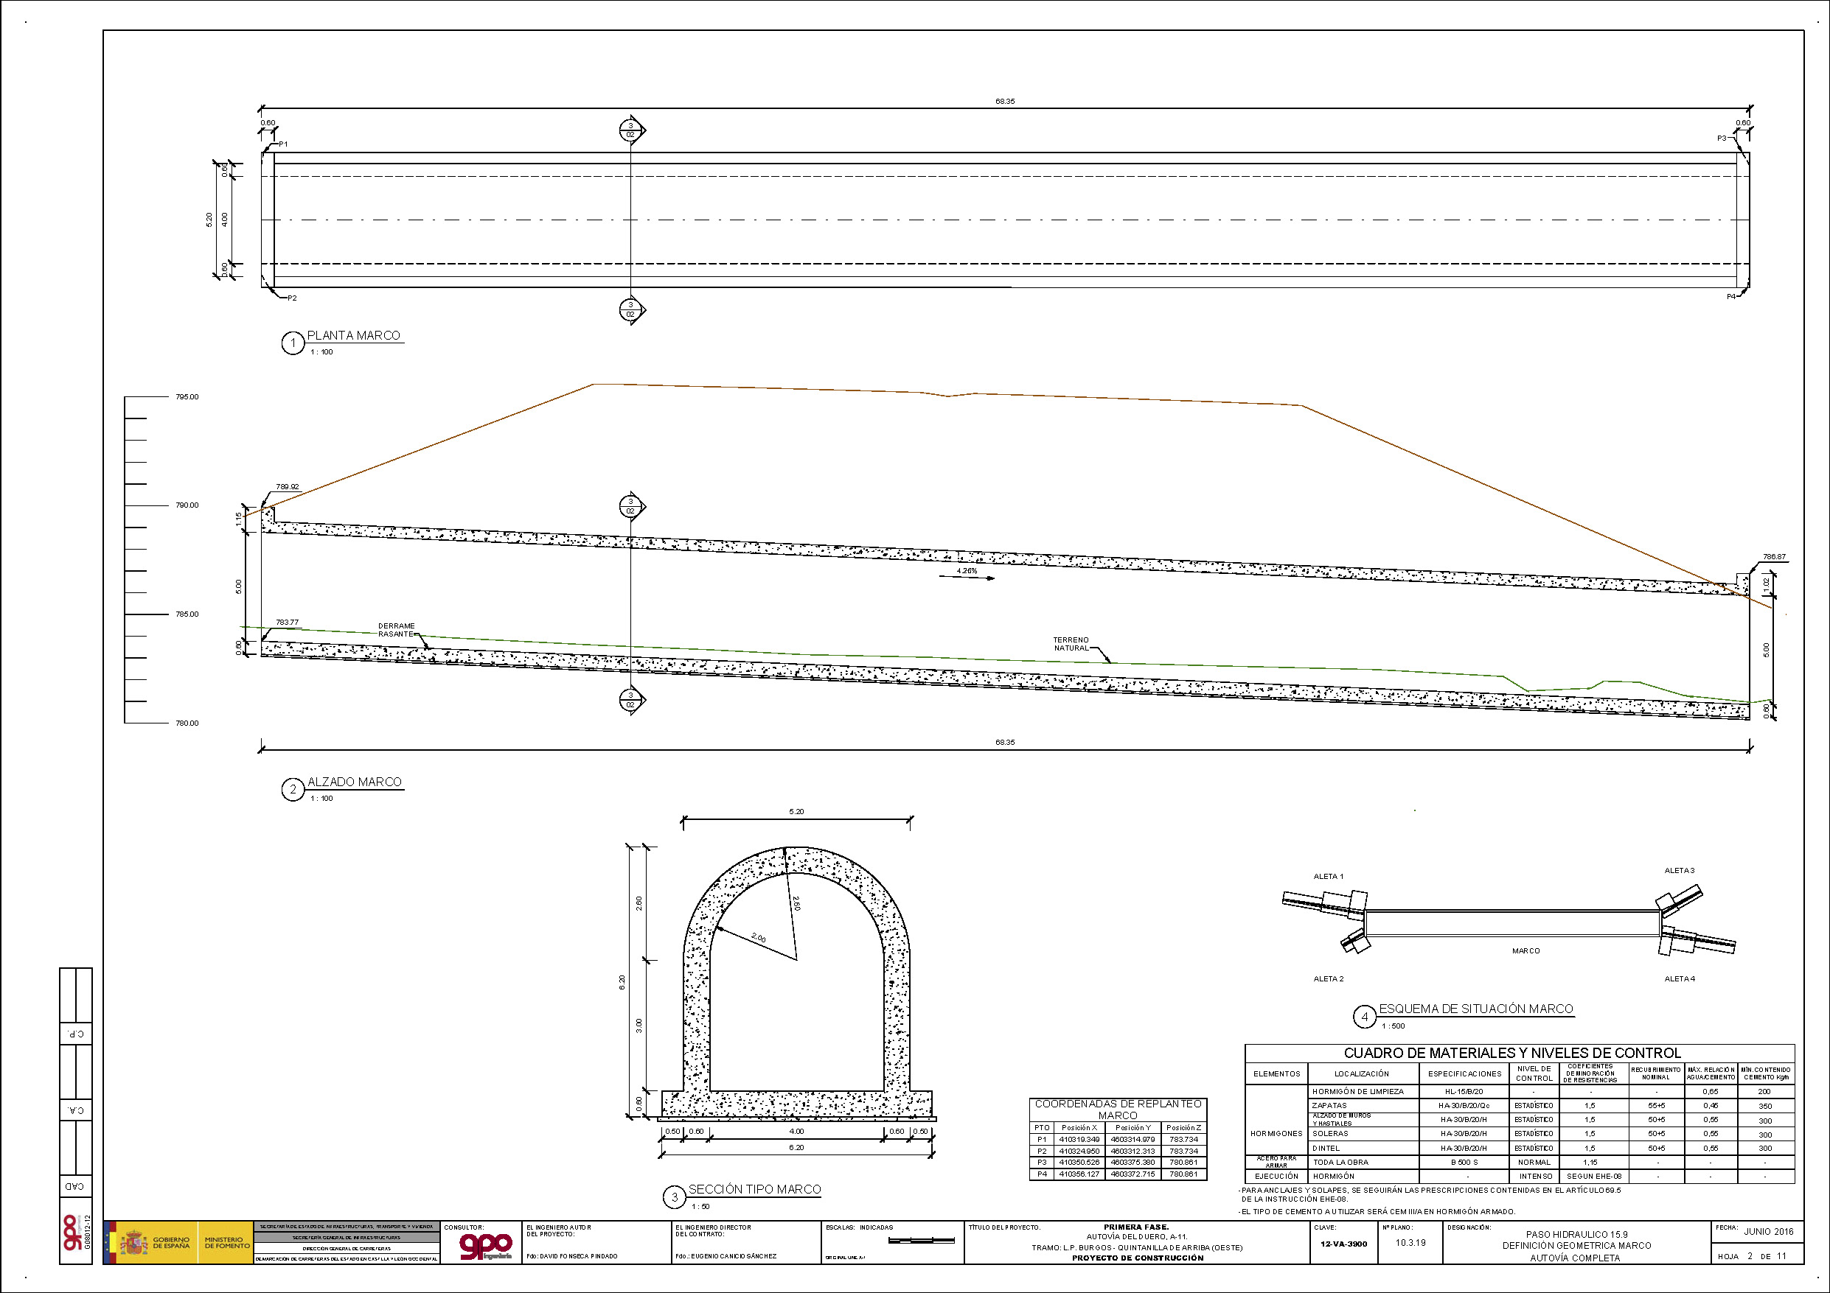
Task: Click the Ministerio de Fomento yellow logo block
Action: pos(226,1243)
